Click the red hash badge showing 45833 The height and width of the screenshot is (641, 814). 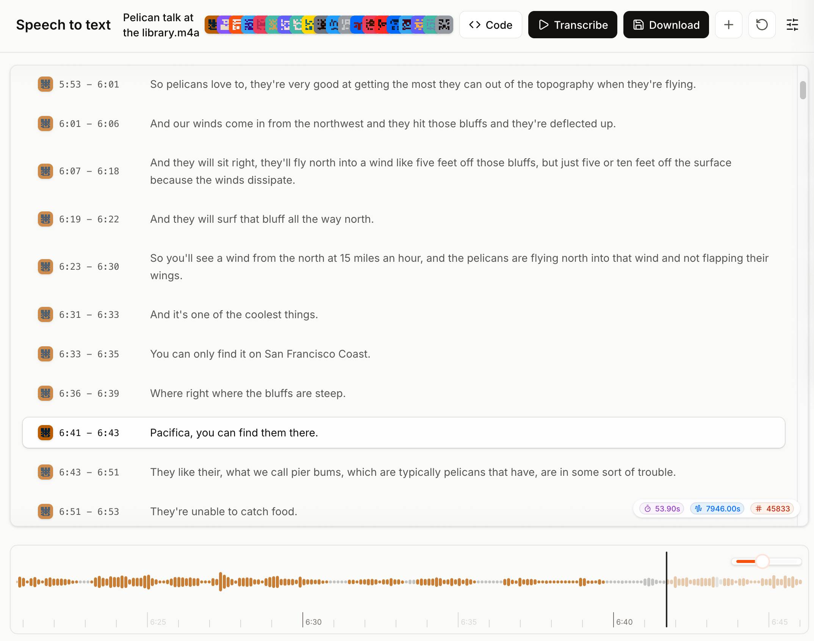click(x=772, y=509)
